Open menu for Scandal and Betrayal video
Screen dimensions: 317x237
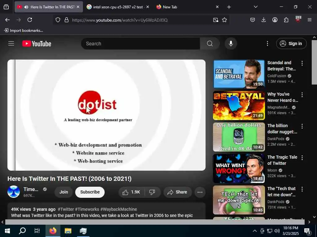(x=302, y=63)
